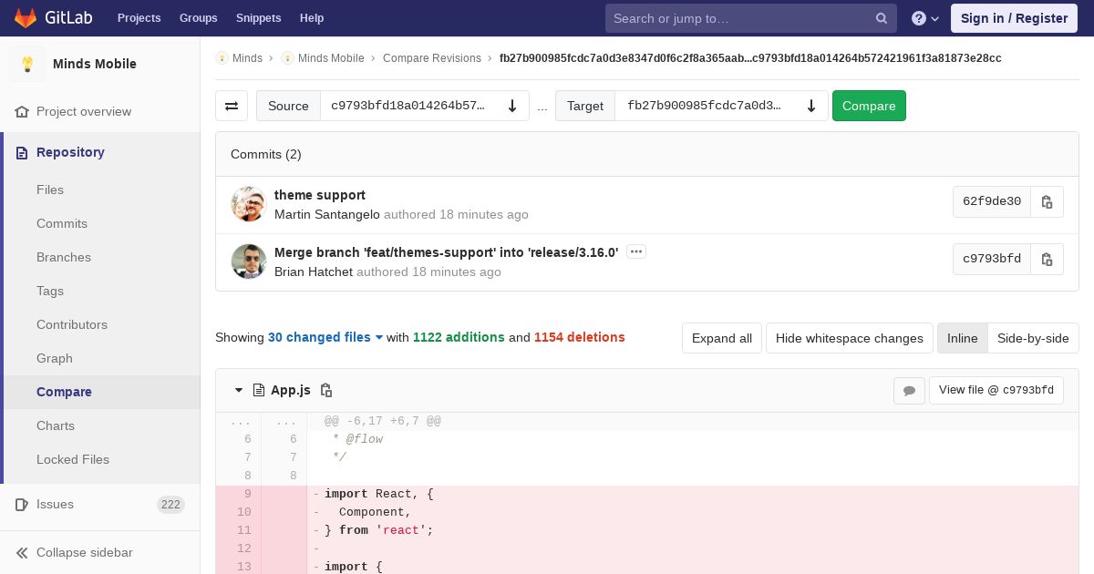Click the search magnifier icon
Screen dimensions: 1094x574
pyautogui.click(x=882, y=18)
